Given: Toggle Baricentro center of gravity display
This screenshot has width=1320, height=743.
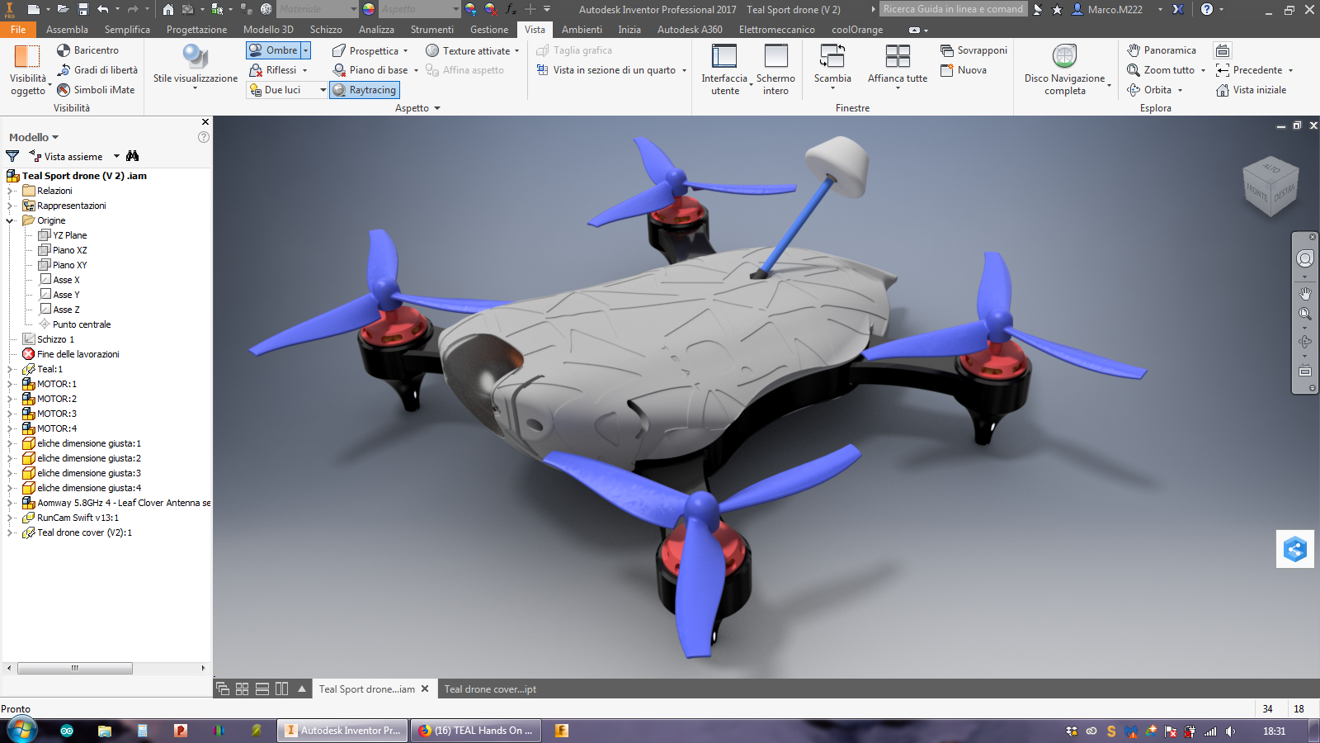Looking at the screenshot, I should point(87,50).
